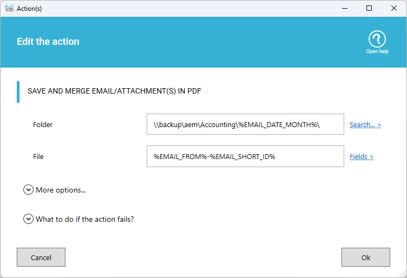Click the window resize grip corner
Screen dimensions: 407x278
pyautogui.click(x=403, y=274)
